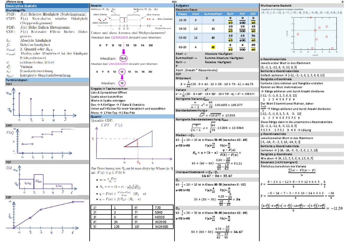The image size is (349, 246).
Task: Select the "30-50" class row cell
Action: click(183, 29)
